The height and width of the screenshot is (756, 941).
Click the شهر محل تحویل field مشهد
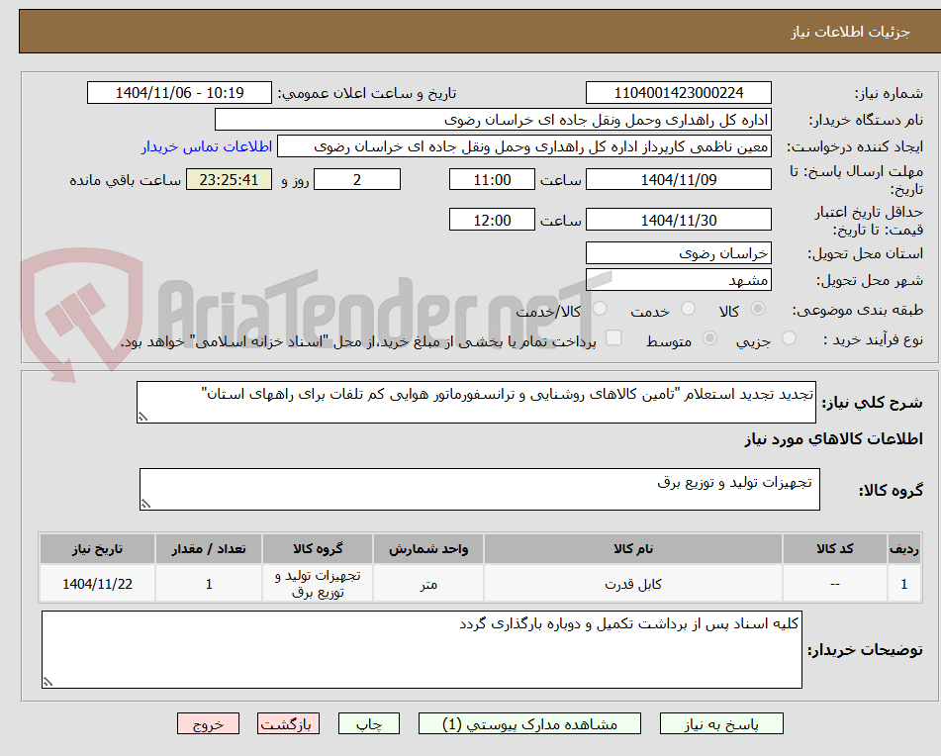[x=678, y=280]
